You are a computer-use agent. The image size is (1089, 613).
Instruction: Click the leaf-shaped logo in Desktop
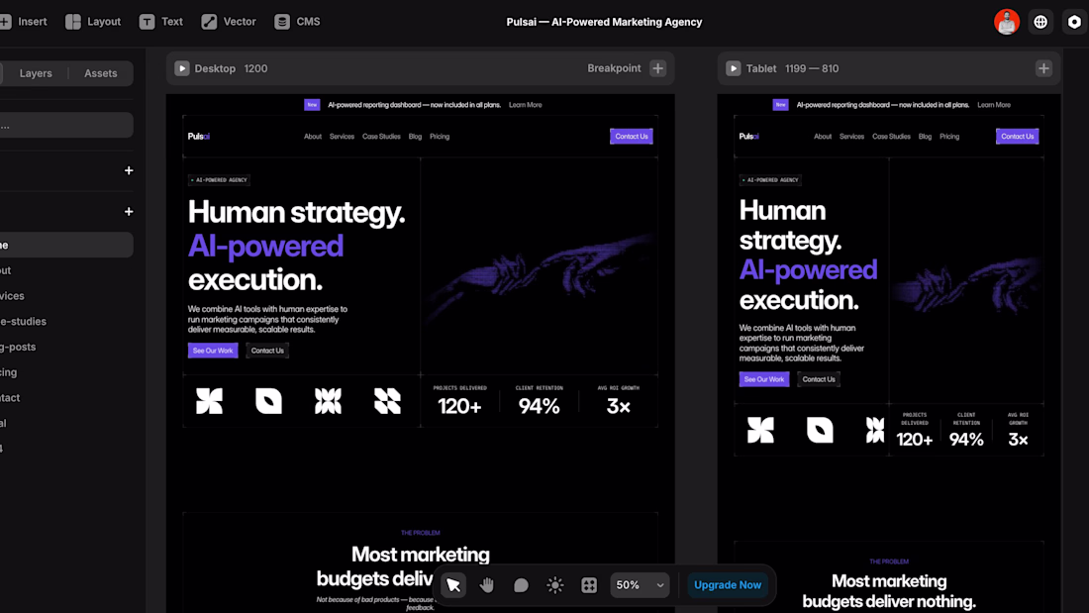(x=268, y=401)
